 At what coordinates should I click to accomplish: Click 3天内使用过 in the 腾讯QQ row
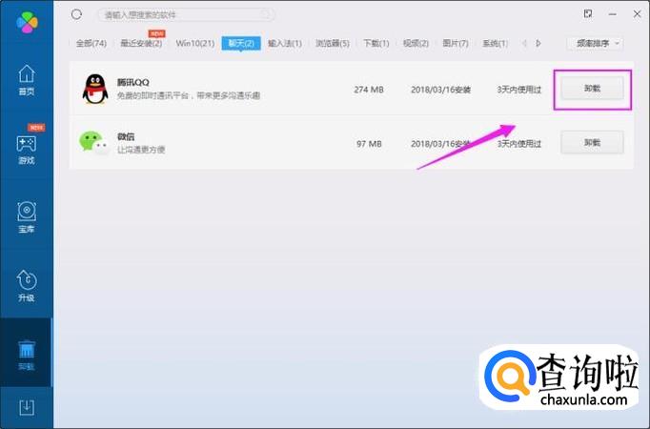(x=519, y=90)
